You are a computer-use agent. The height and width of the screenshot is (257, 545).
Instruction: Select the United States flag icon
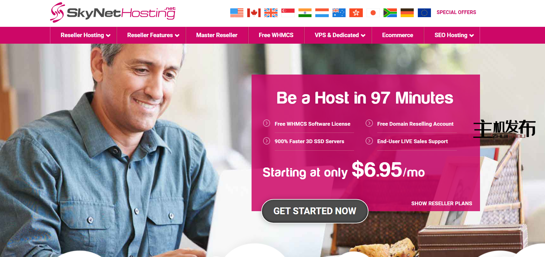click(x=237, y=13)
